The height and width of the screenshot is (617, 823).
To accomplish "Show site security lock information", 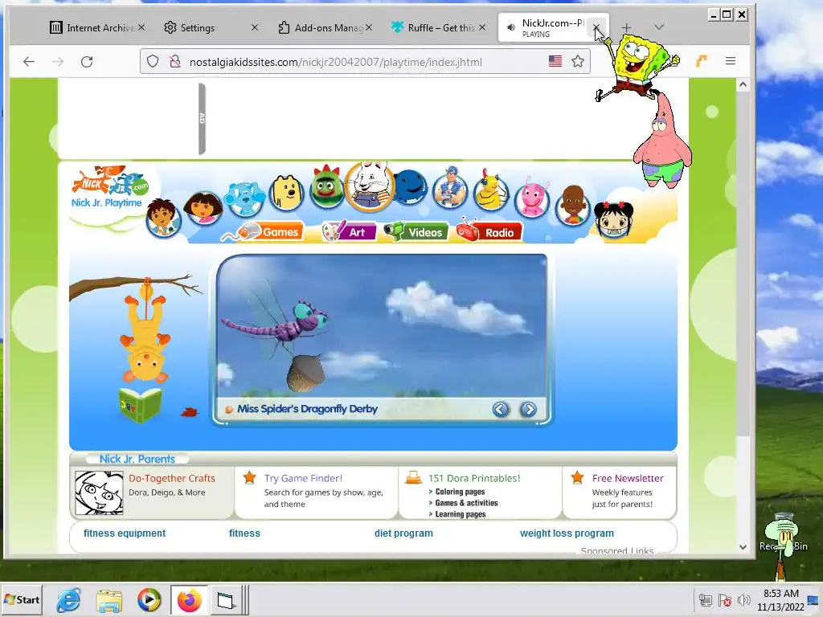I will coord(174,62).
